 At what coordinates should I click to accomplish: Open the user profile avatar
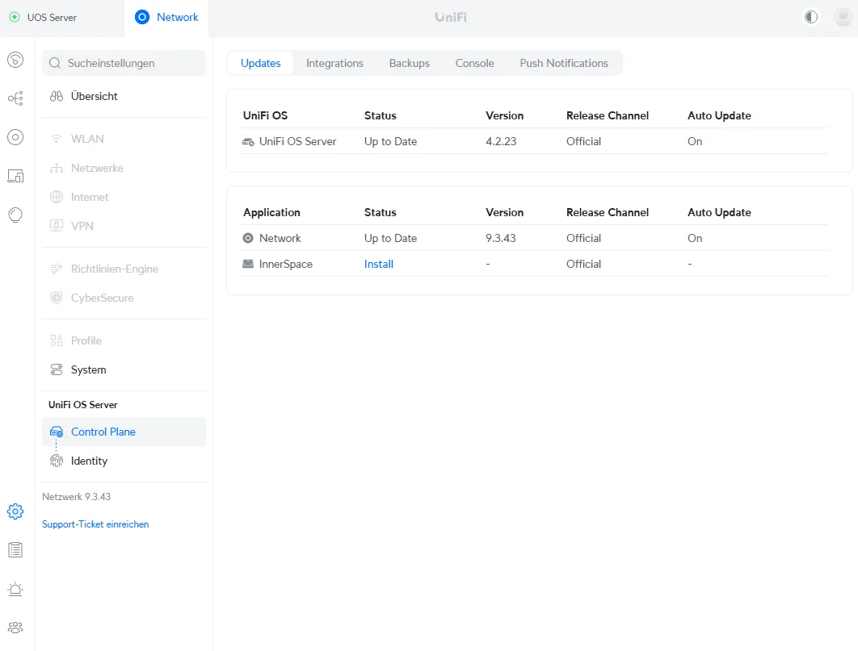pos(843,17)
